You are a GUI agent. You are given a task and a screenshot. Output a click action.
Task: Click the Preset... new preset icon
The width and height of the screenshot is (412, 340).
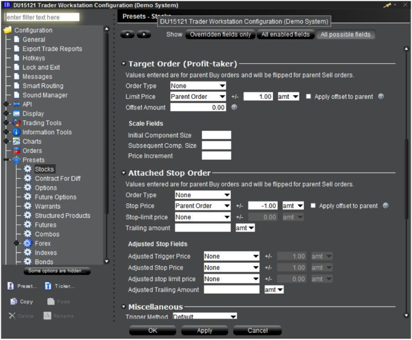pyautogui.click(x=11, y=286)
